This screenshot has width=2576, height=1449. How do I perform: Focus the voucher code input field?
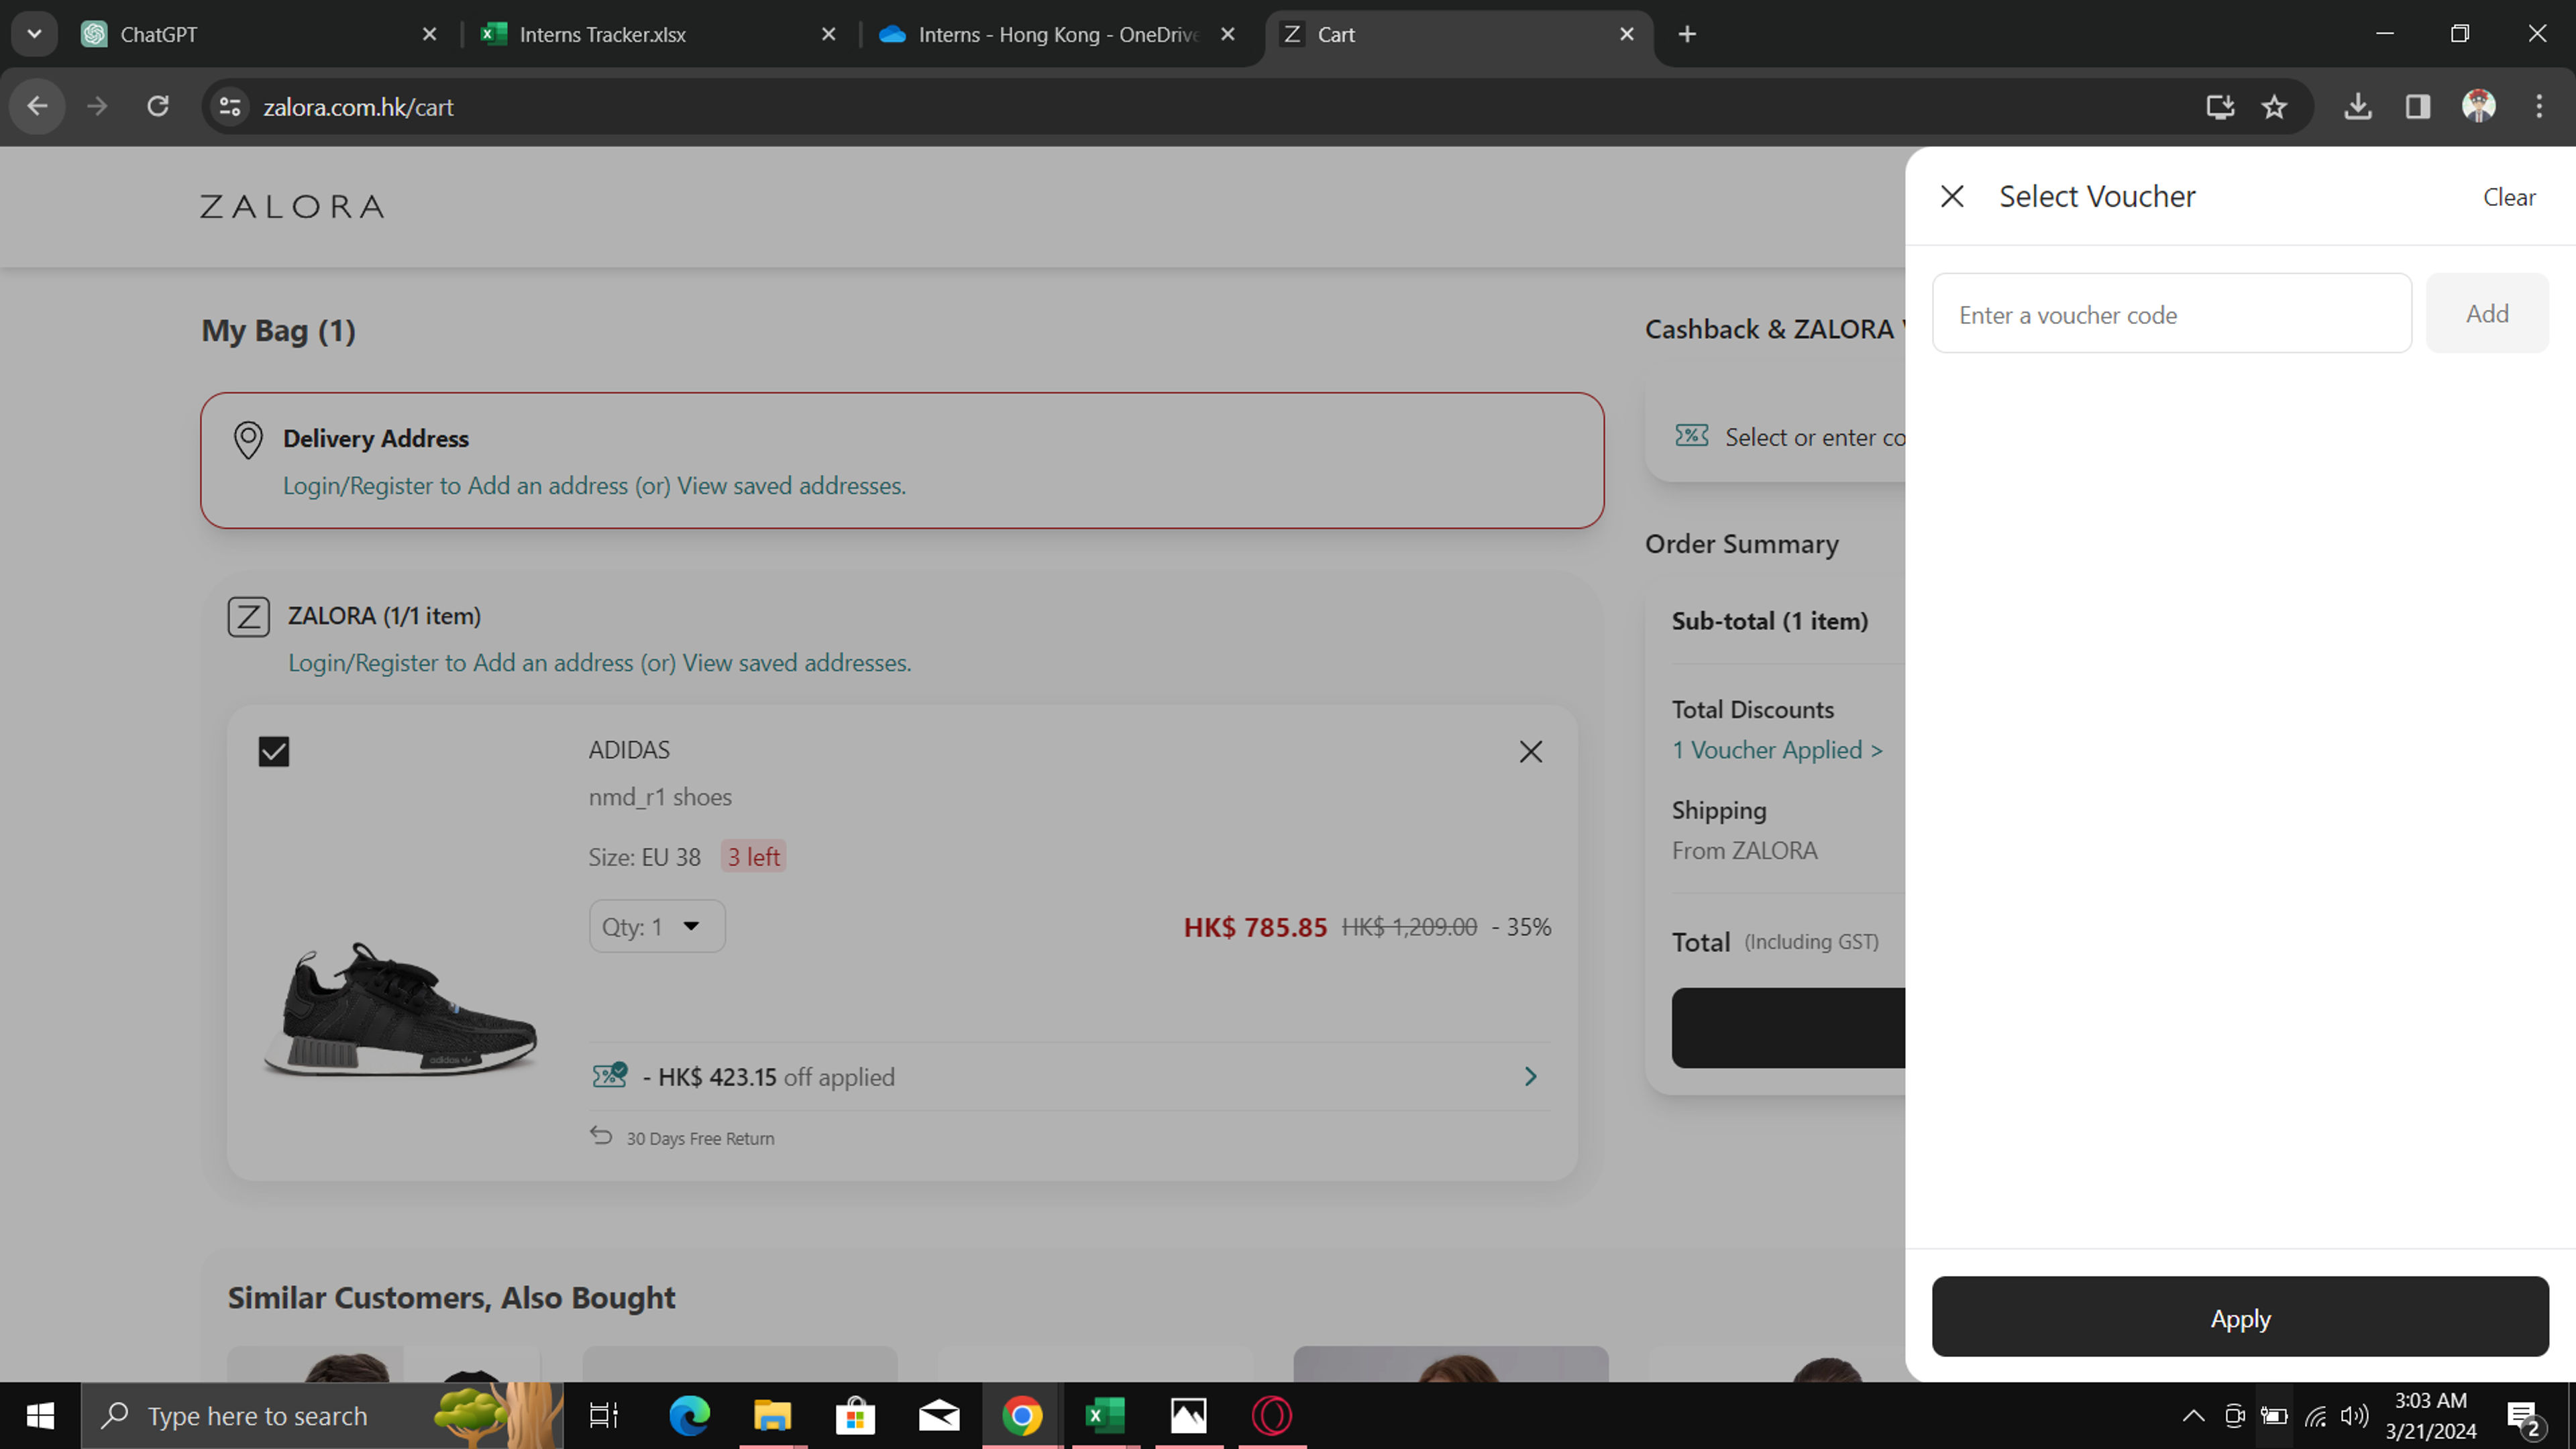tap(2172, 314)
